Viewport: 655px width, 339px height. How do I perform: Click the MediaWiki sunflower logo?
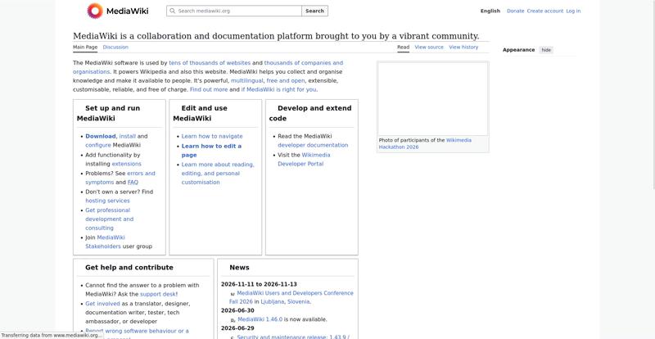(95, 11)
